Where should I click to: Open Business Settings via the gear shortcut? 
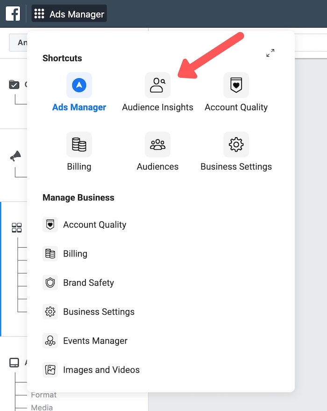coord(236,144)
